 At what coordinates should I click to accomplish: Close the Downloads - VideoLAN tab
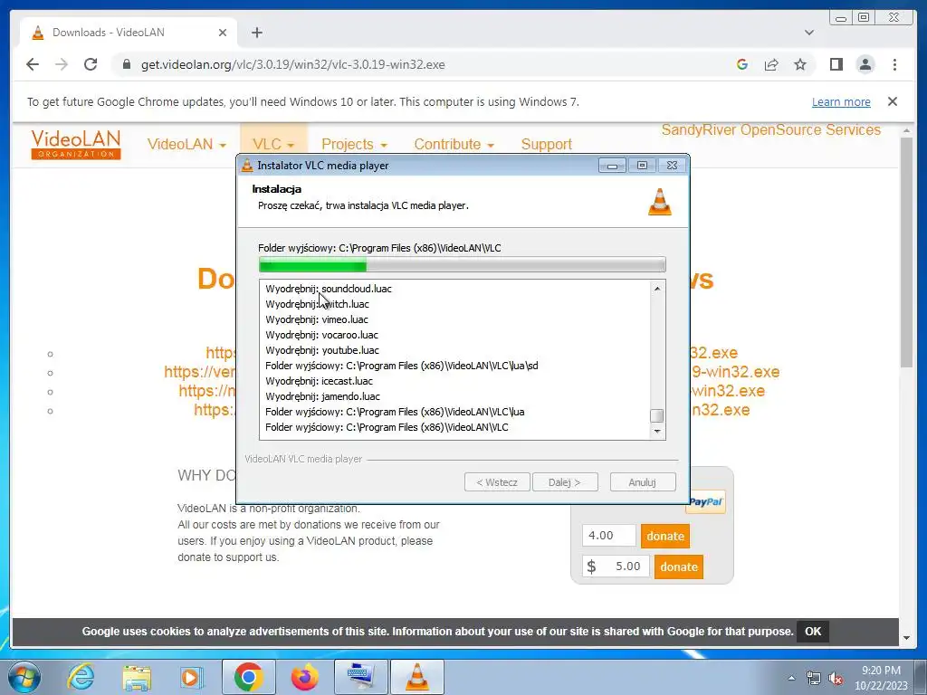point(223,33)
